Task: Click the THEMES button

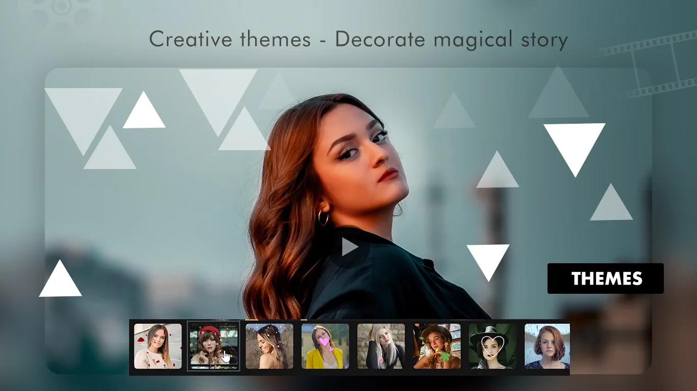Action: tap(606, 278)
